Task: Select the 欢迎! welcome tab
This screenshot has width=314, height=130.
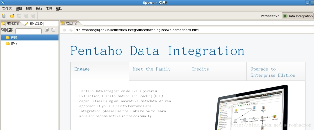Action: click(x=69, y=23)
